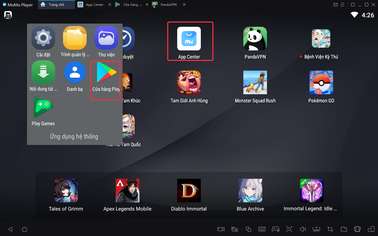Click the screen recording camera icon
The image size is (378, 236).
[x=221, y=229]
